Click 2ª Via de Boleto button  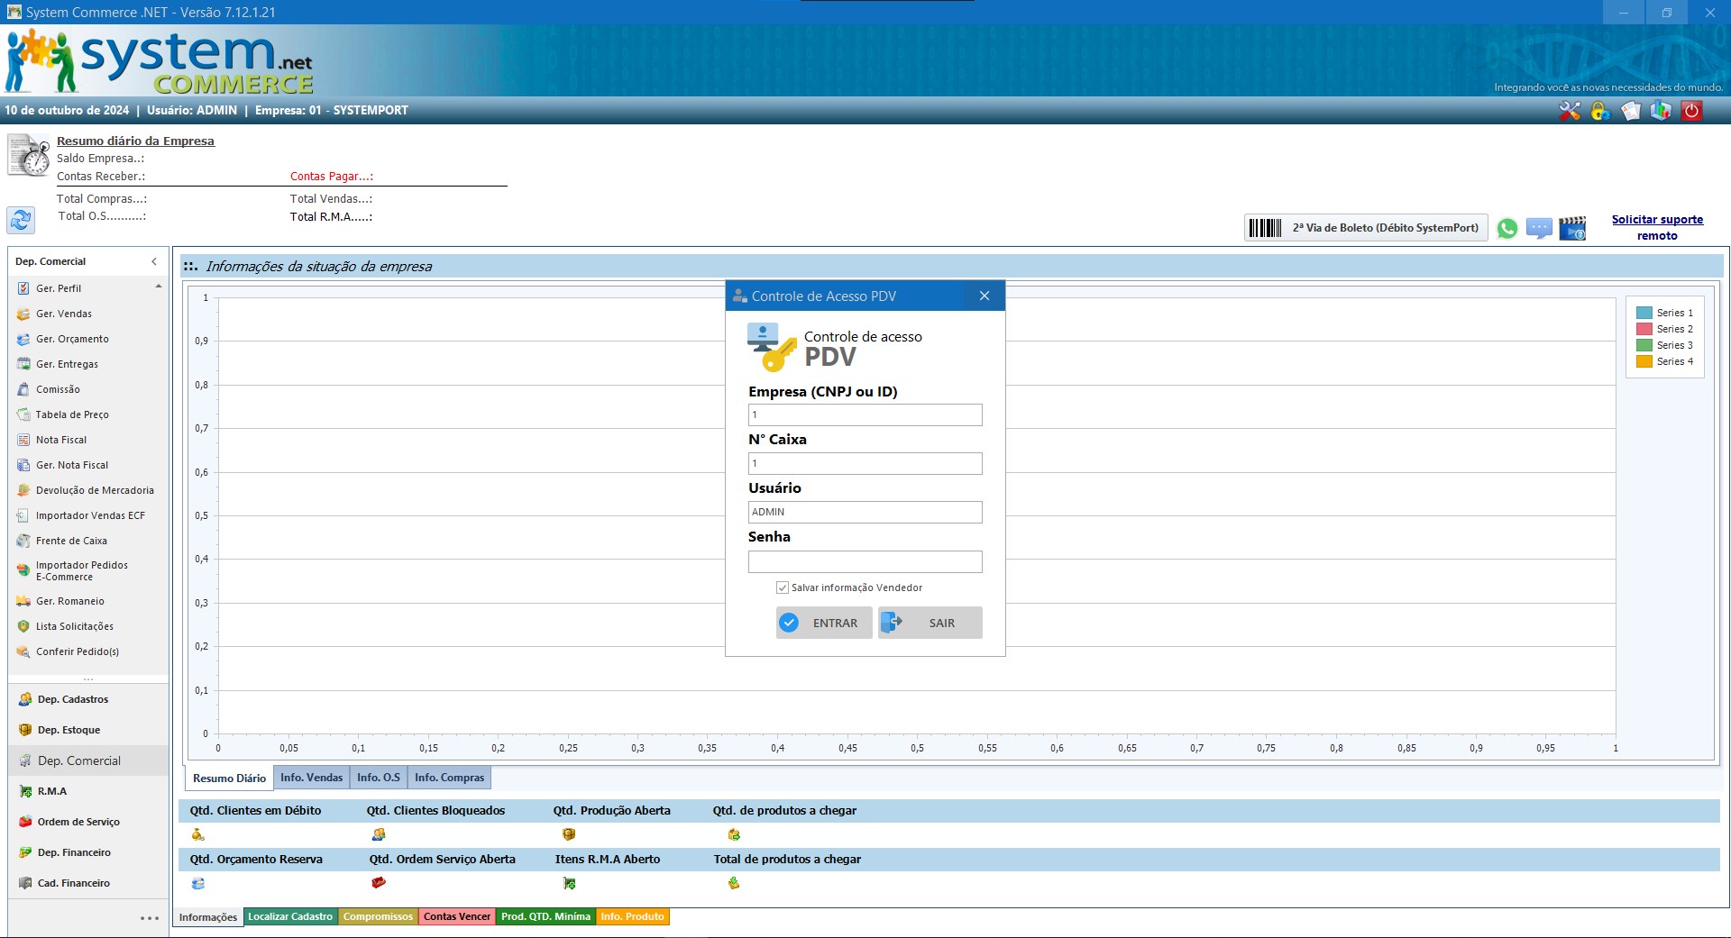coord(1365,228)
